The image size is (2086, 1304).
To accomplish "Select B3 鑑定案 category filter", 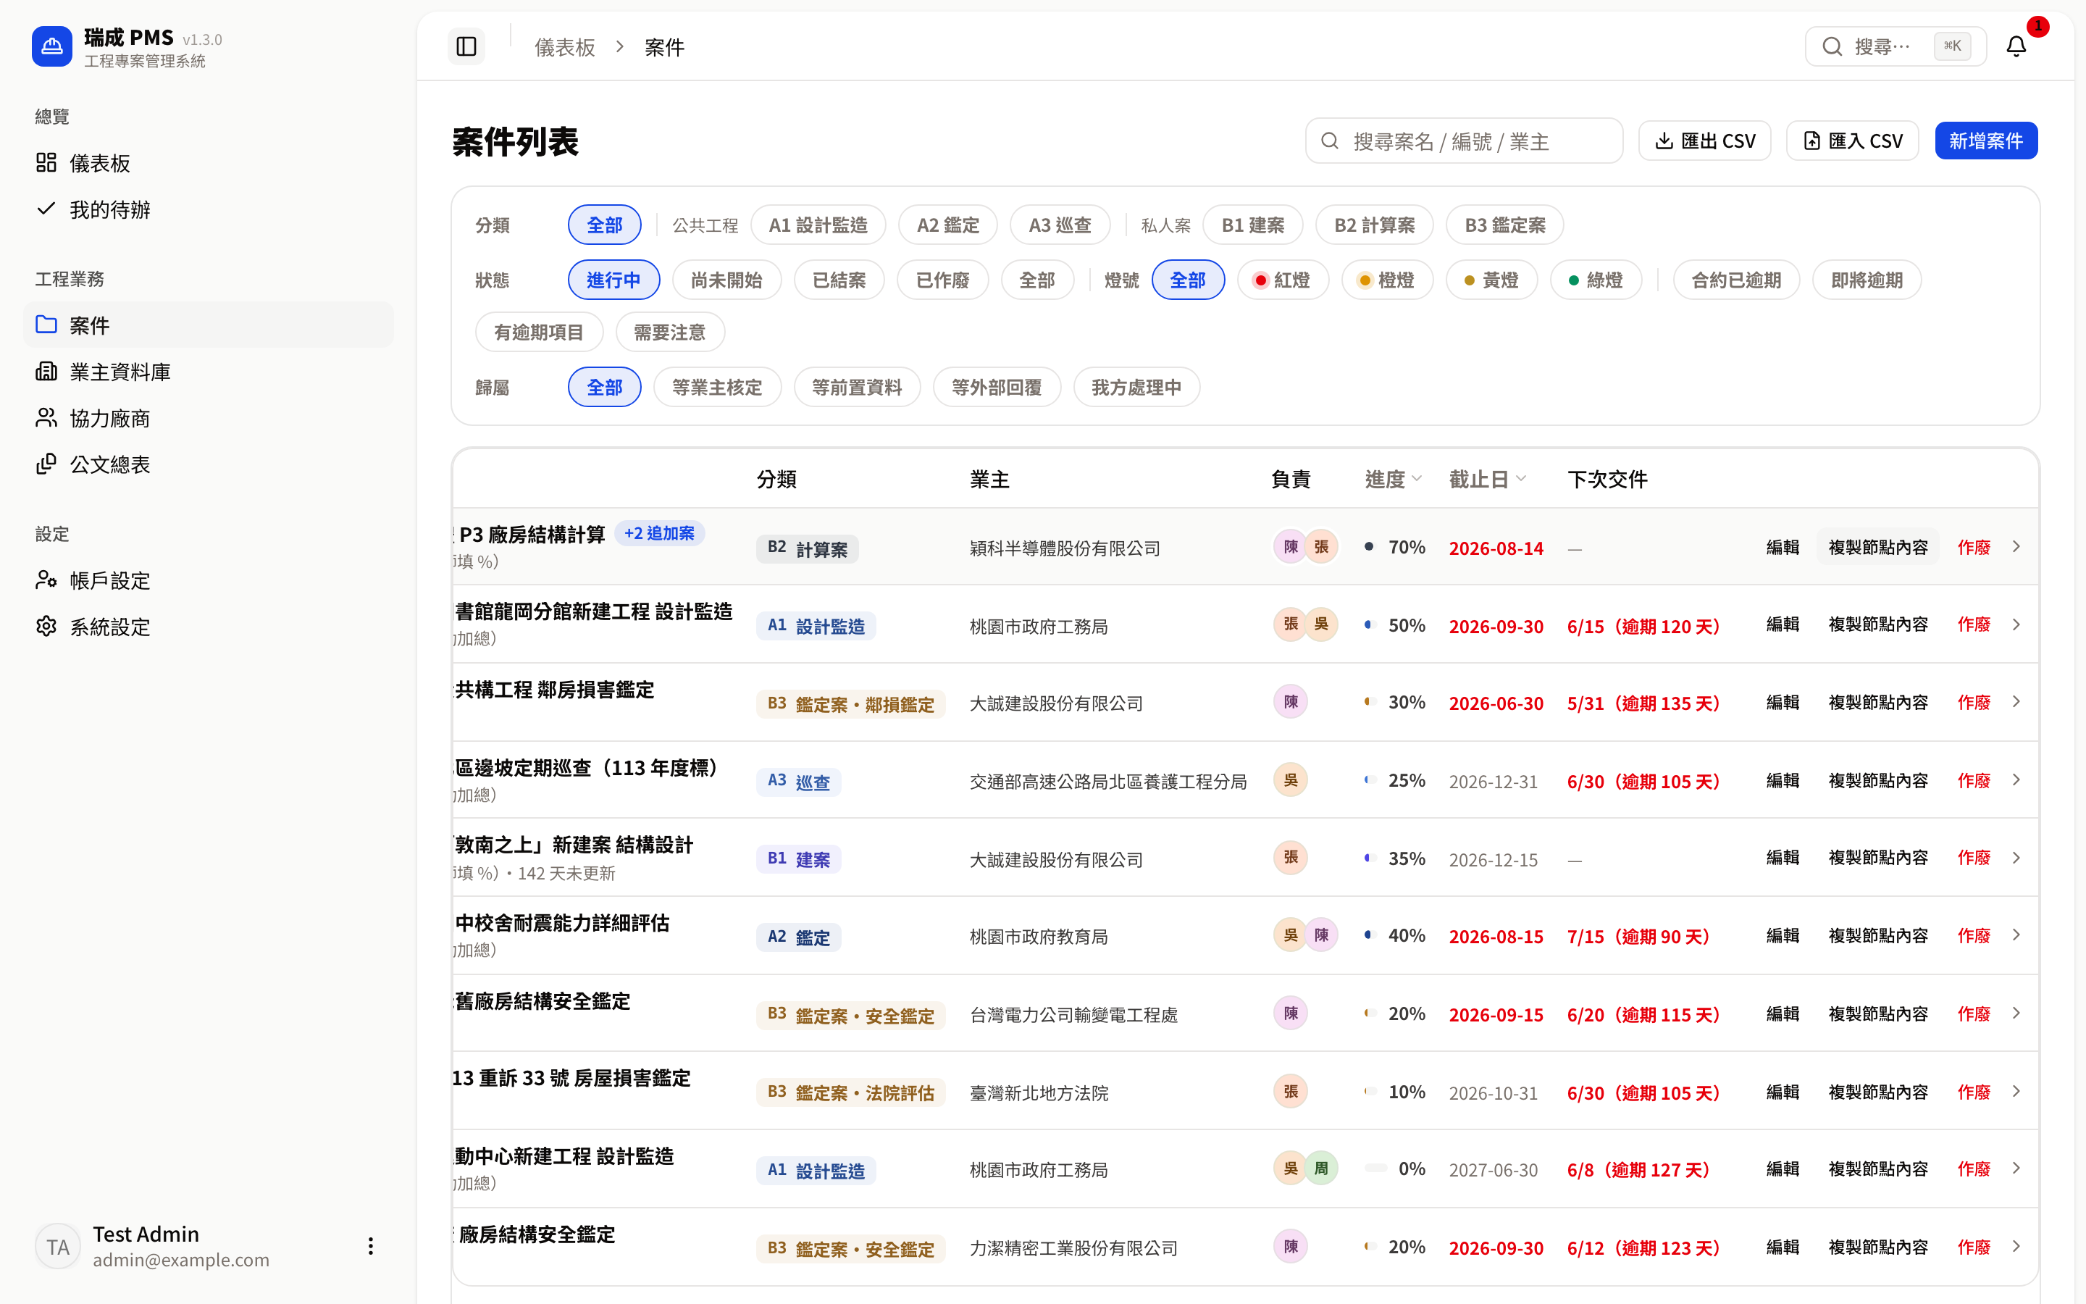I will (1504, 225).
